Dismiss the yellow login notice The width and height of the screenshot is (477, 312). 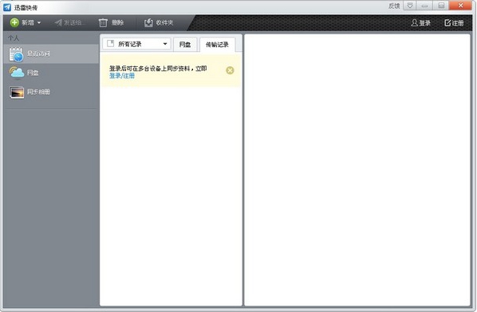click(x=230, y=70)
